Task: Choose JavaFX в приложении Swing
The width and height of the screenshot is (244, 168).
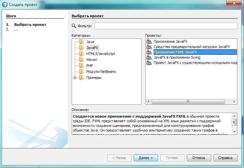Action: pyautogui.click(x=177, y=57)
